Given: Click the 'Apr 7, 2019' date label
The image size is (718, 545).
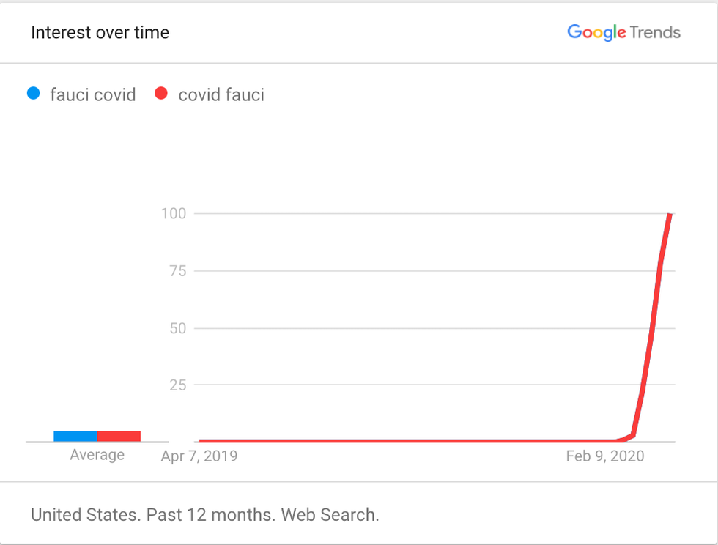Looking at the screenshot, I should (x=199, y=456).
